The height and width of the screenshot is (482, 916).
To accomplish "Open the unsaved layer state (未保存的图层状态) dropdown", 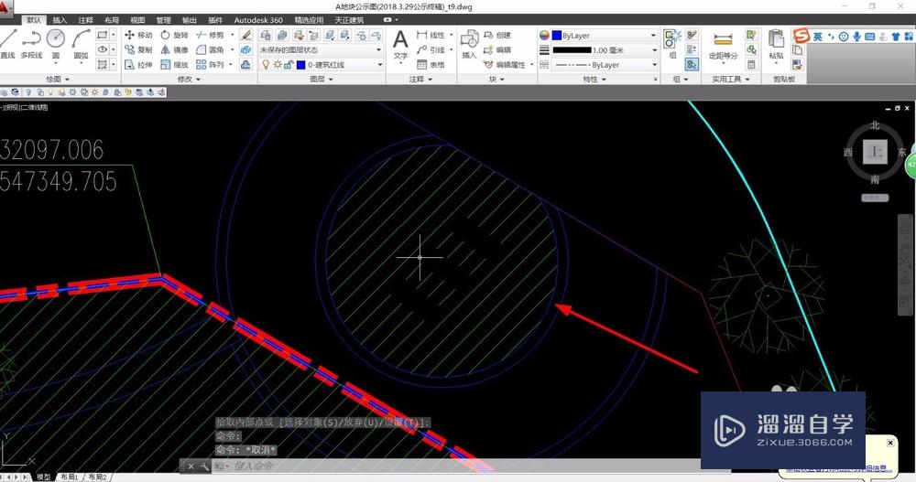I will (321, 50).
